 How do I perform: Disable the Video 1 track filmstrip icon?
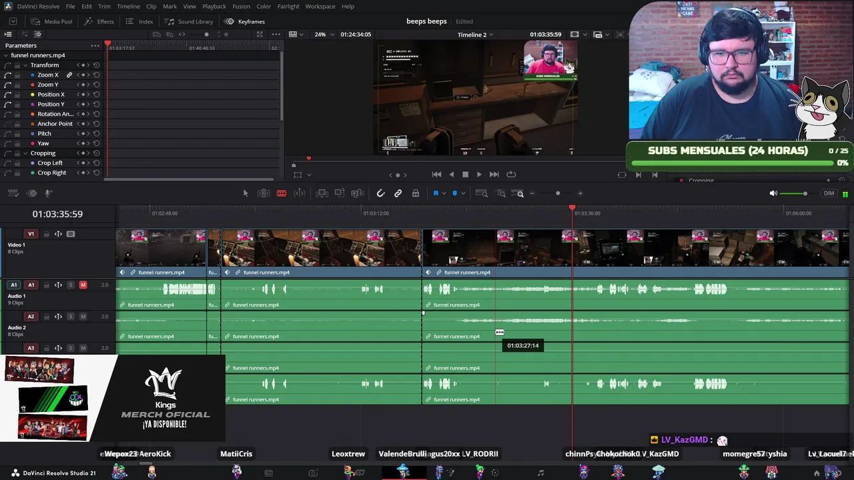tap(71, 234)
